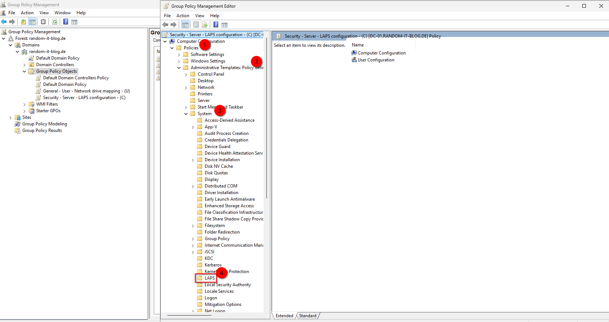The image size is (609, 322).
Task: Click Computer Configuration icon in right details pane
Action: pyautogui.click(x=354, y=53)
